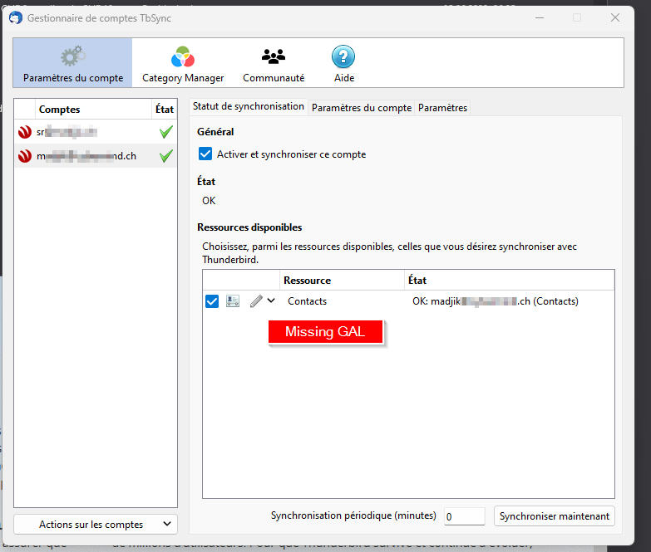Click the red icon of the second account
651x552 pixels.
coord(25,156)
